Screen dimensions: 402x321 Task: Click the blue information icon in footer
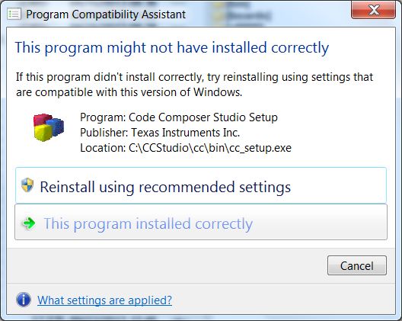(24, 300)
